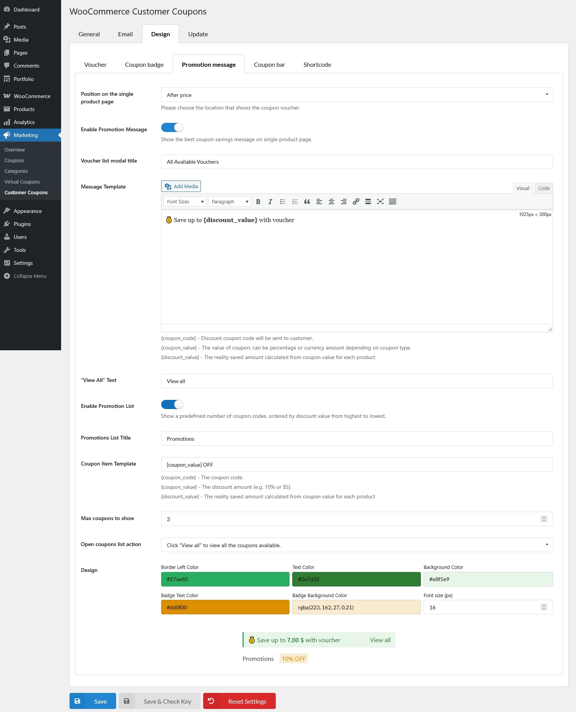Click the Bold icon in editor toolbar
This screenshot has width=576, height=712.
(x=258, y=201)
